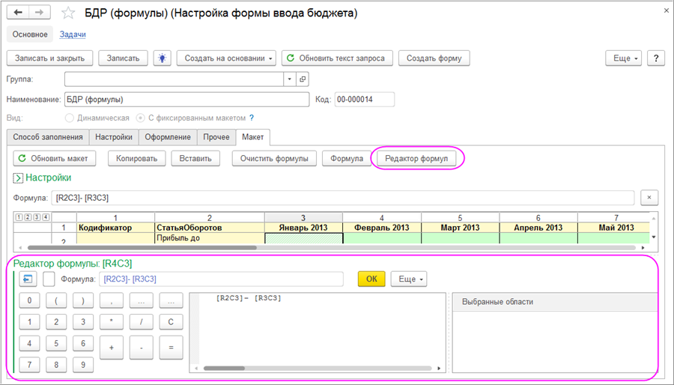Go back with the left arrow
Viewport: 674px width, 385px height.
click(19, 13)
